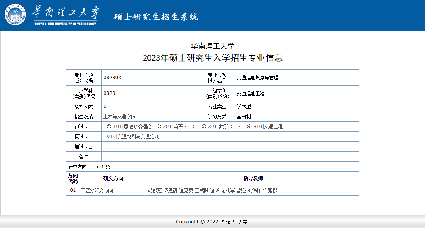
Task: Click the 招生院系 label cell
Action: 84,117
